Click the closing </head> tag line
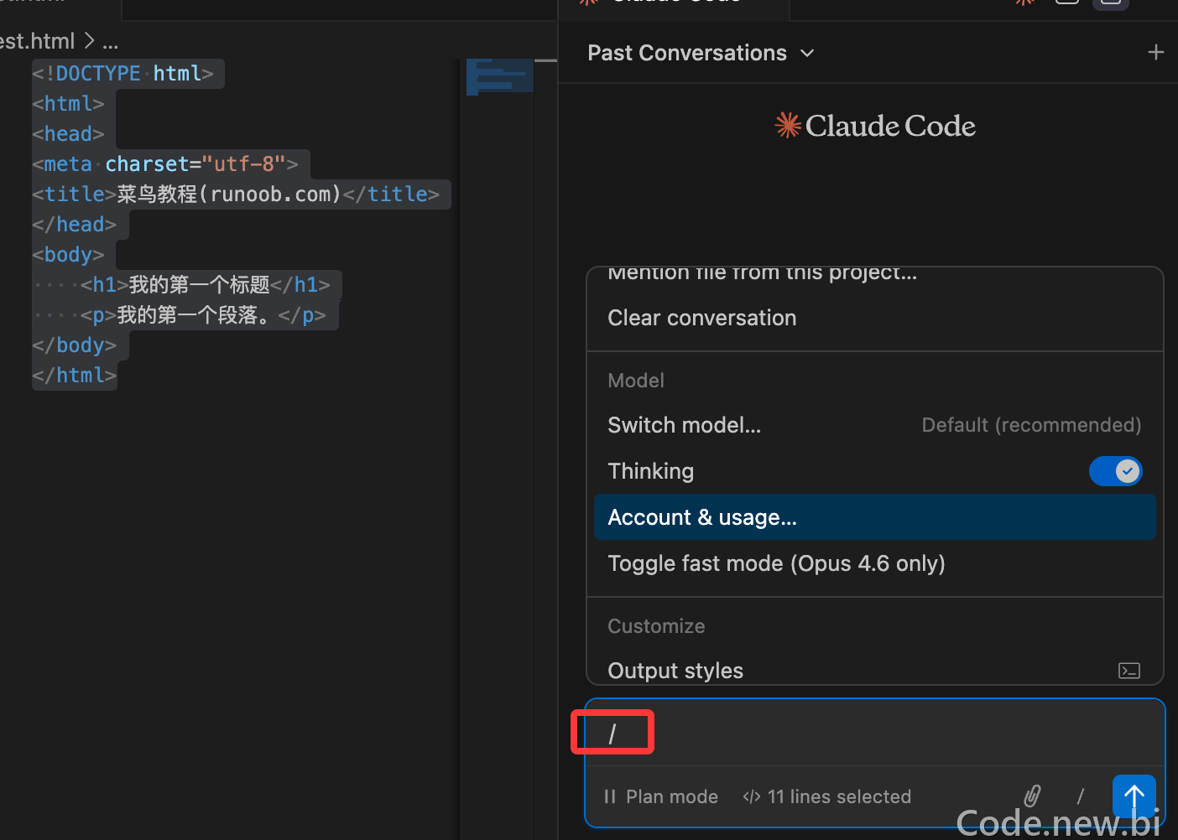Viewport: 1178px width, 840px height. (74, 225)
